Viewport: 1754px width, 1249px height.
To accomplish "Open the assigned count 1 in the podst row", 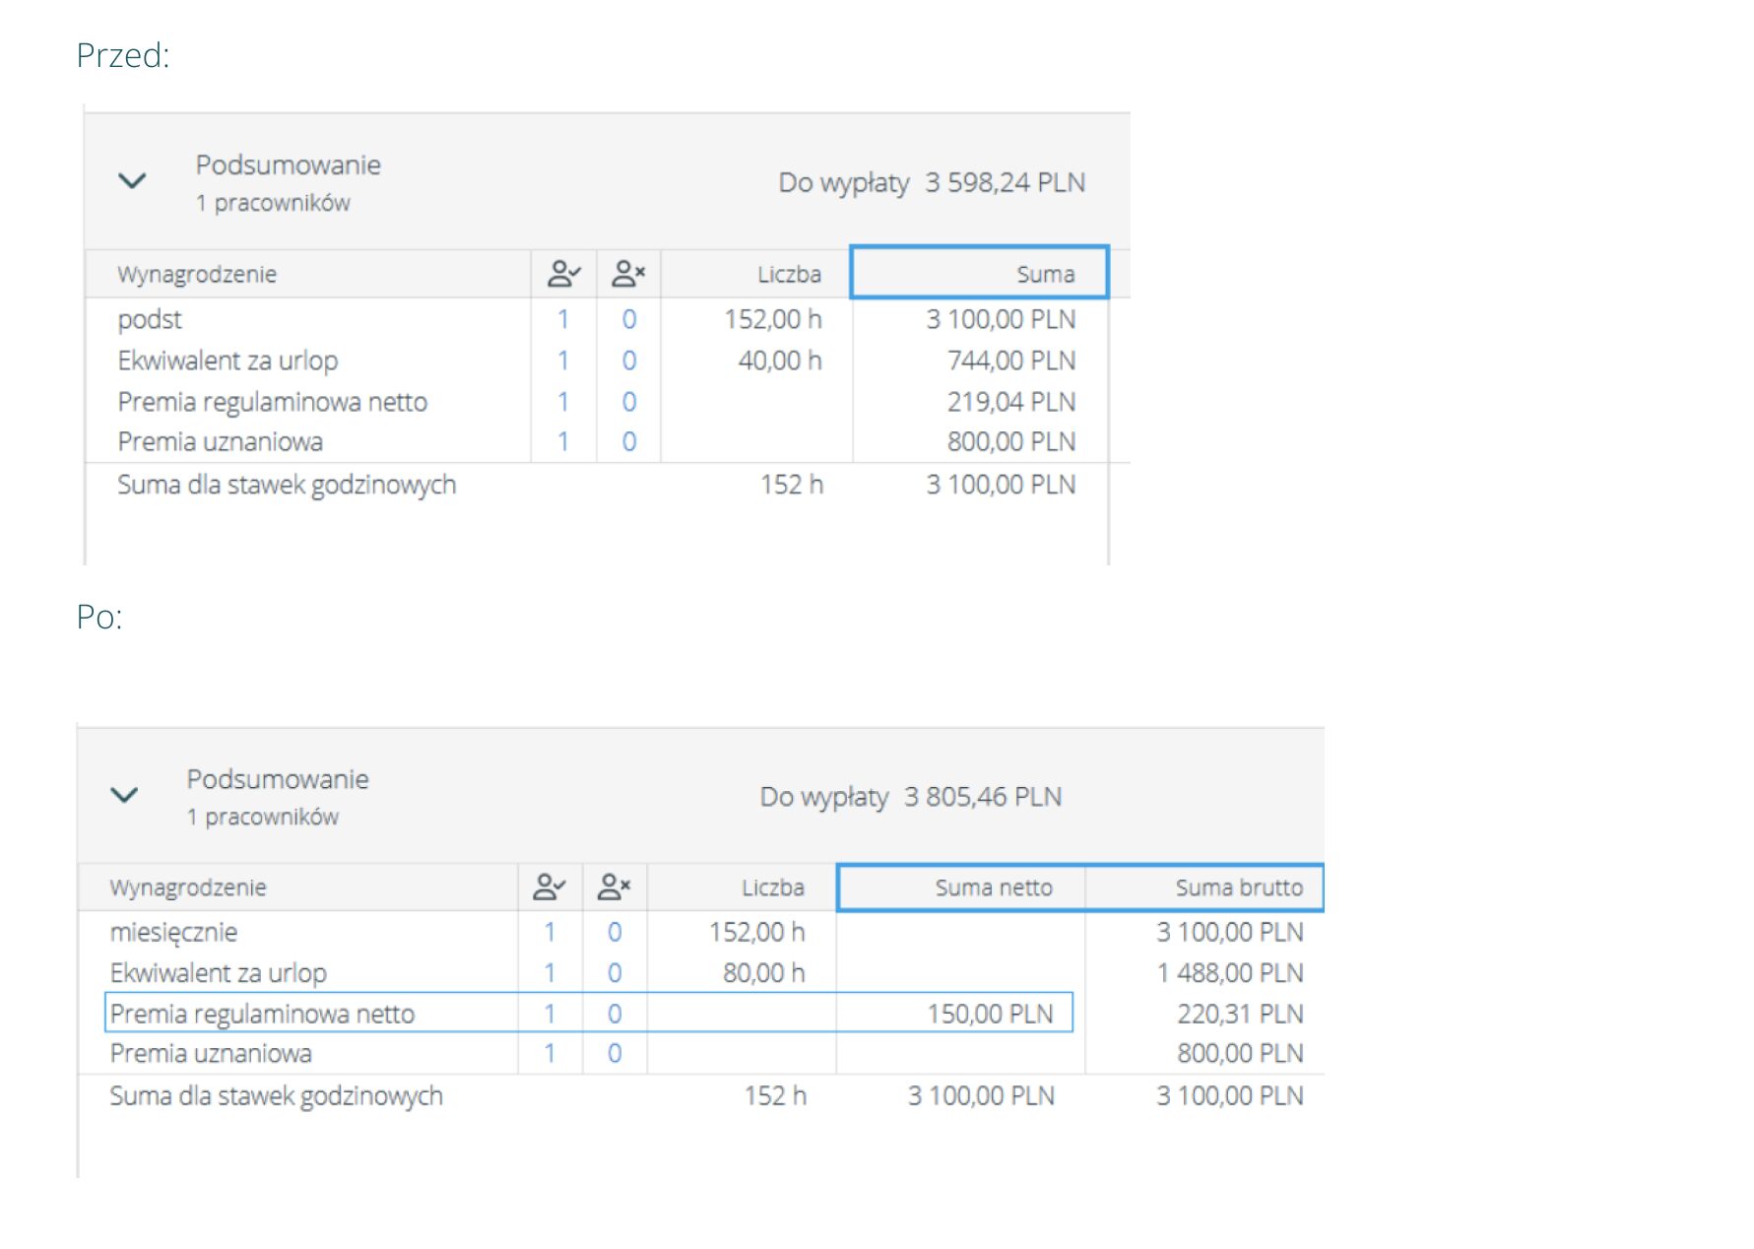I will point(563,319).
